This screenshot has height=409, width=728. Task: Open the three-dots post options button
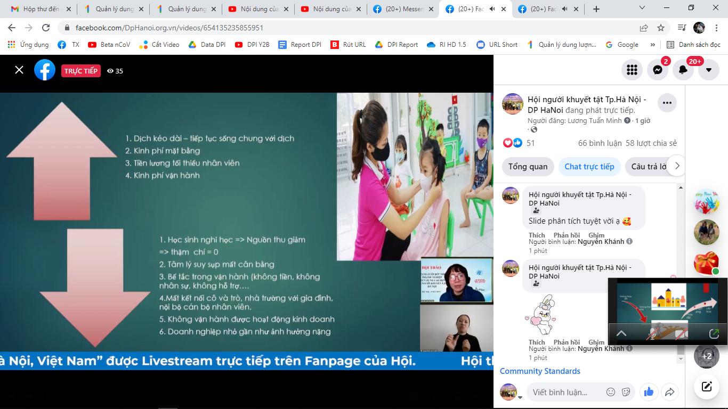point(667,102)
